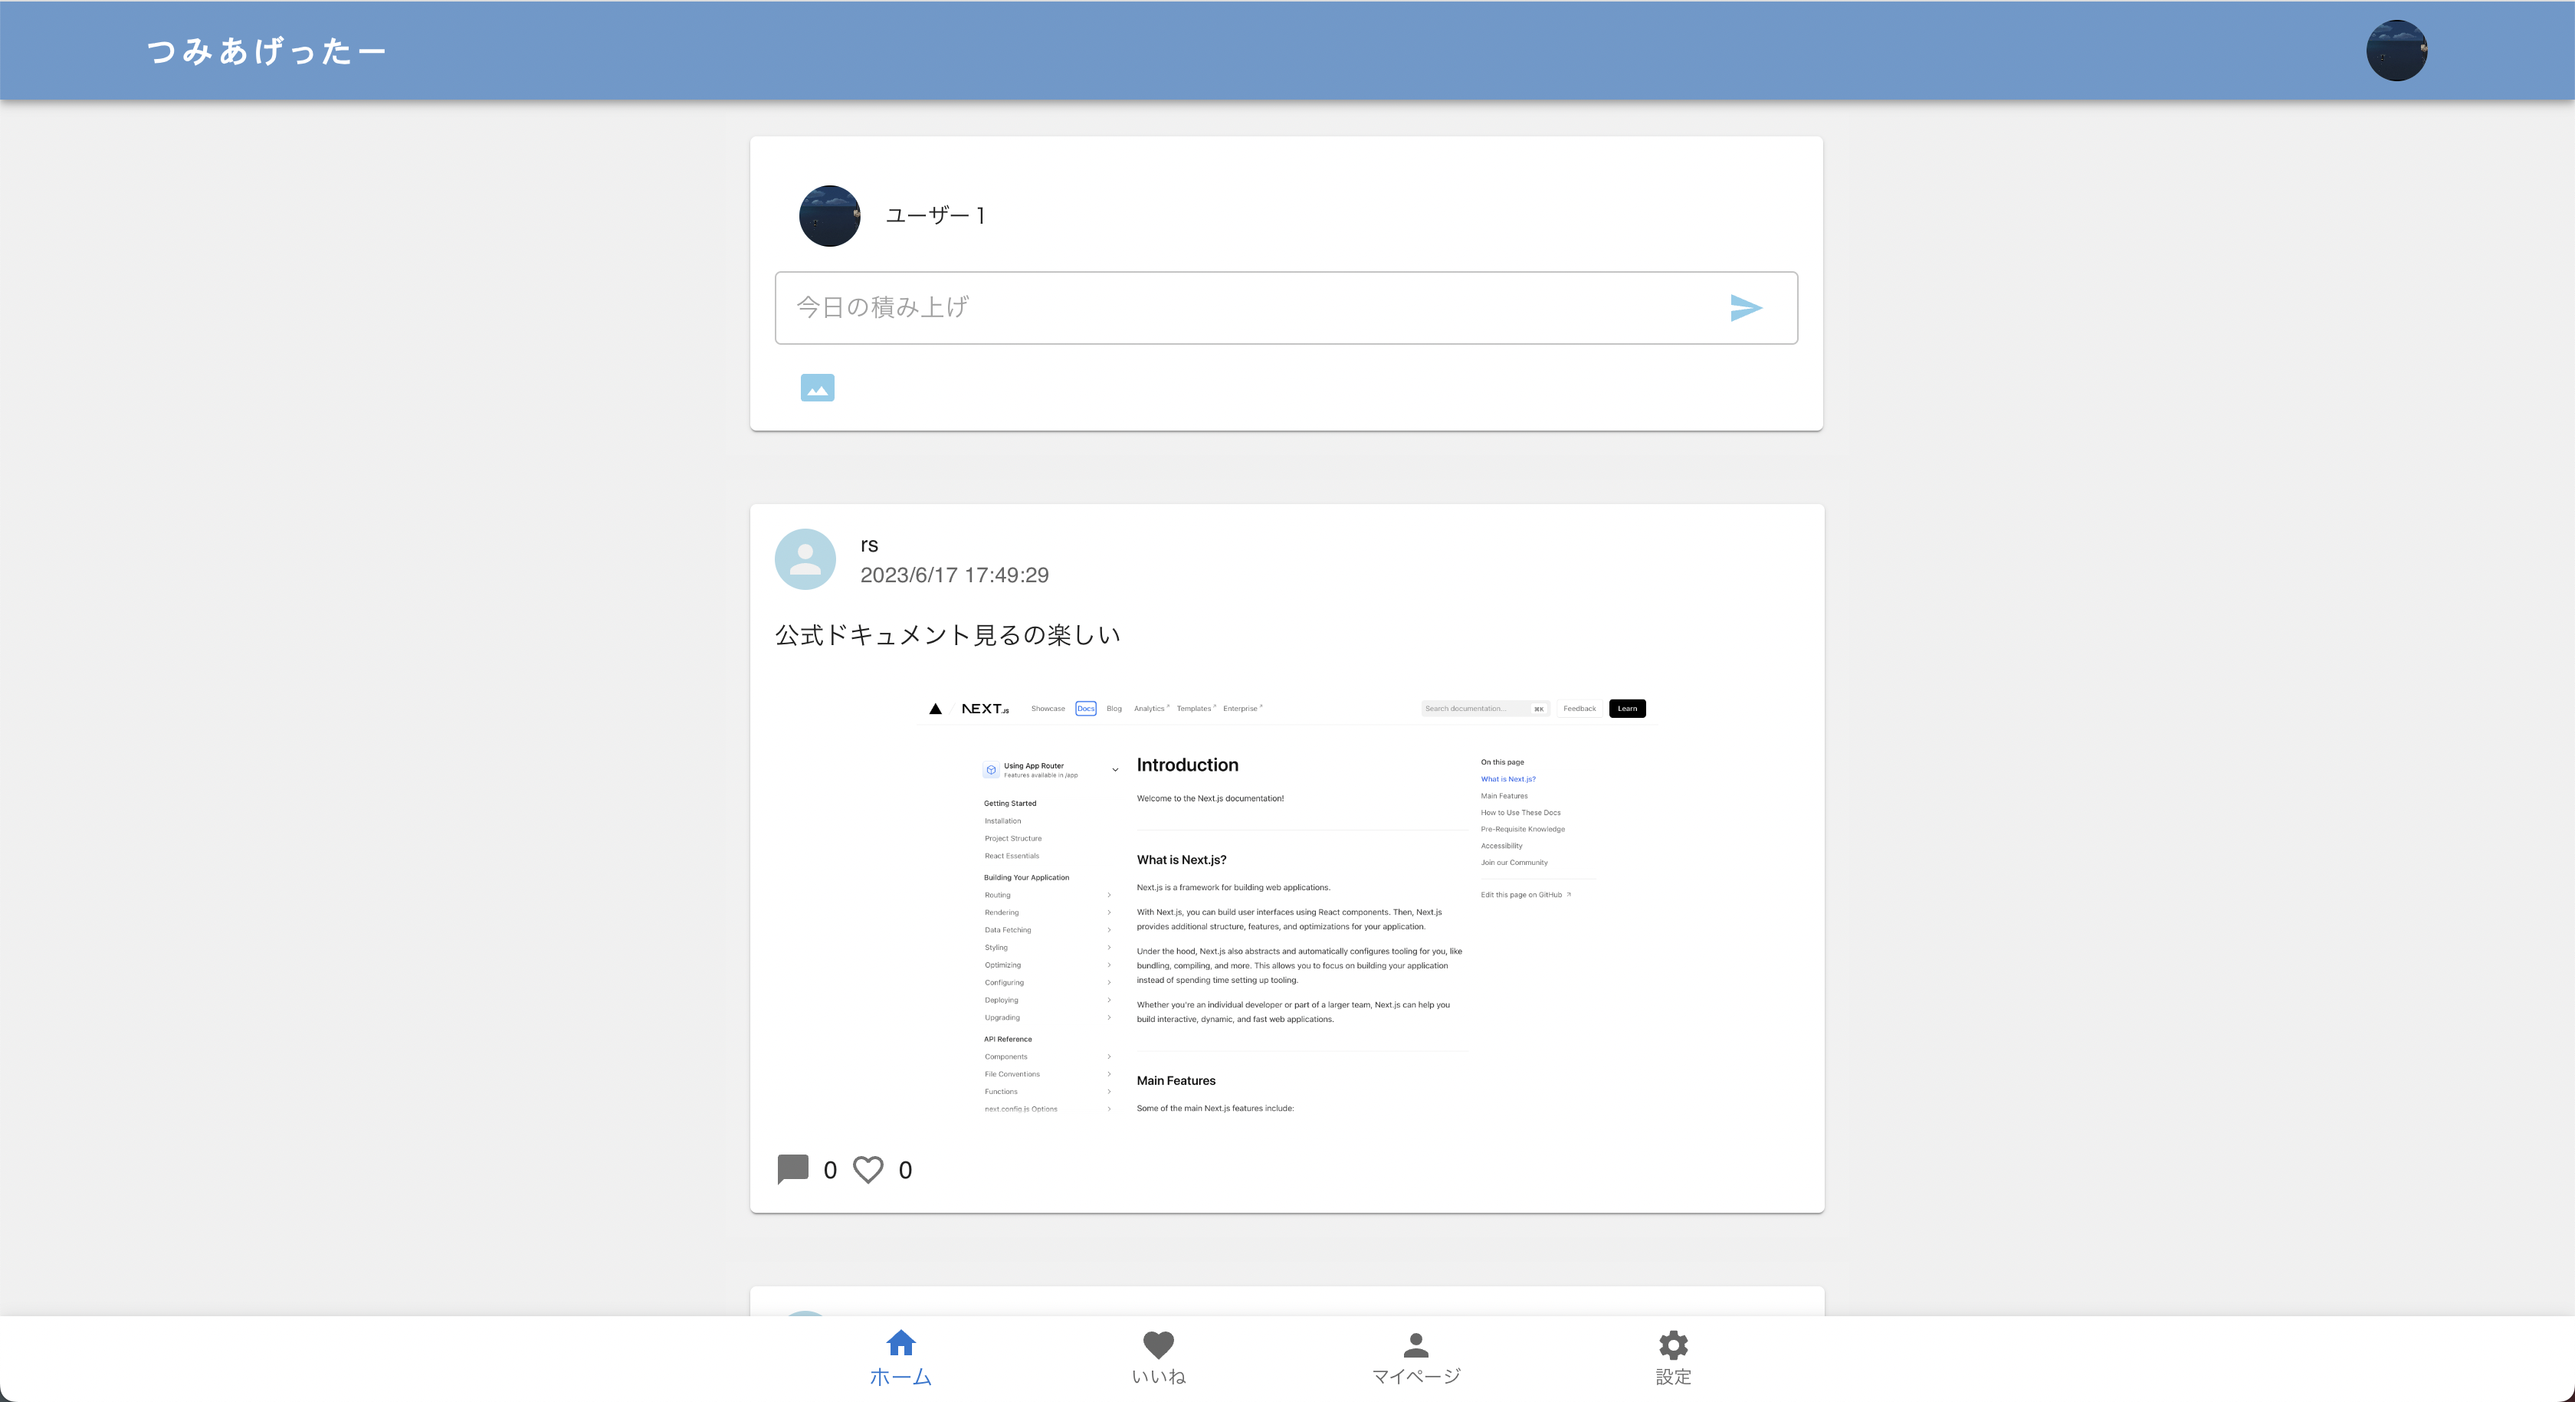Viewport: 2575px width, 1402px height.
Task: Click the post timestamp 2023/6/17 17:49:29
Action: (x=953, y=575)
